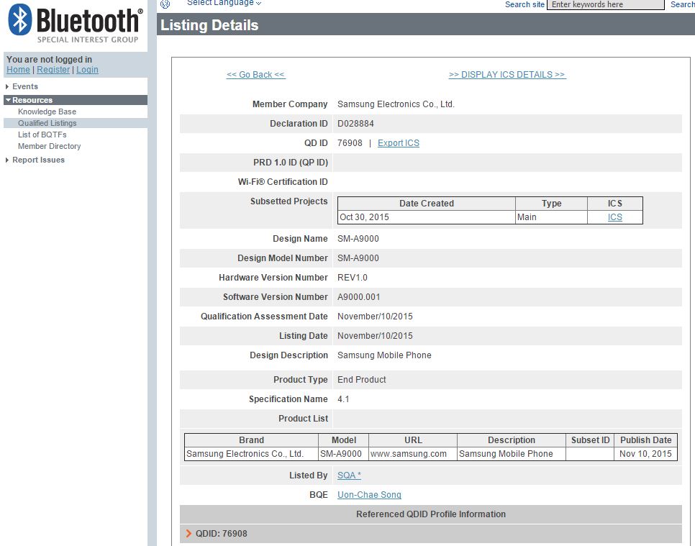The image size is (695, 546).
Task: Click the Go Back link
Action: [x=255, y=75]
